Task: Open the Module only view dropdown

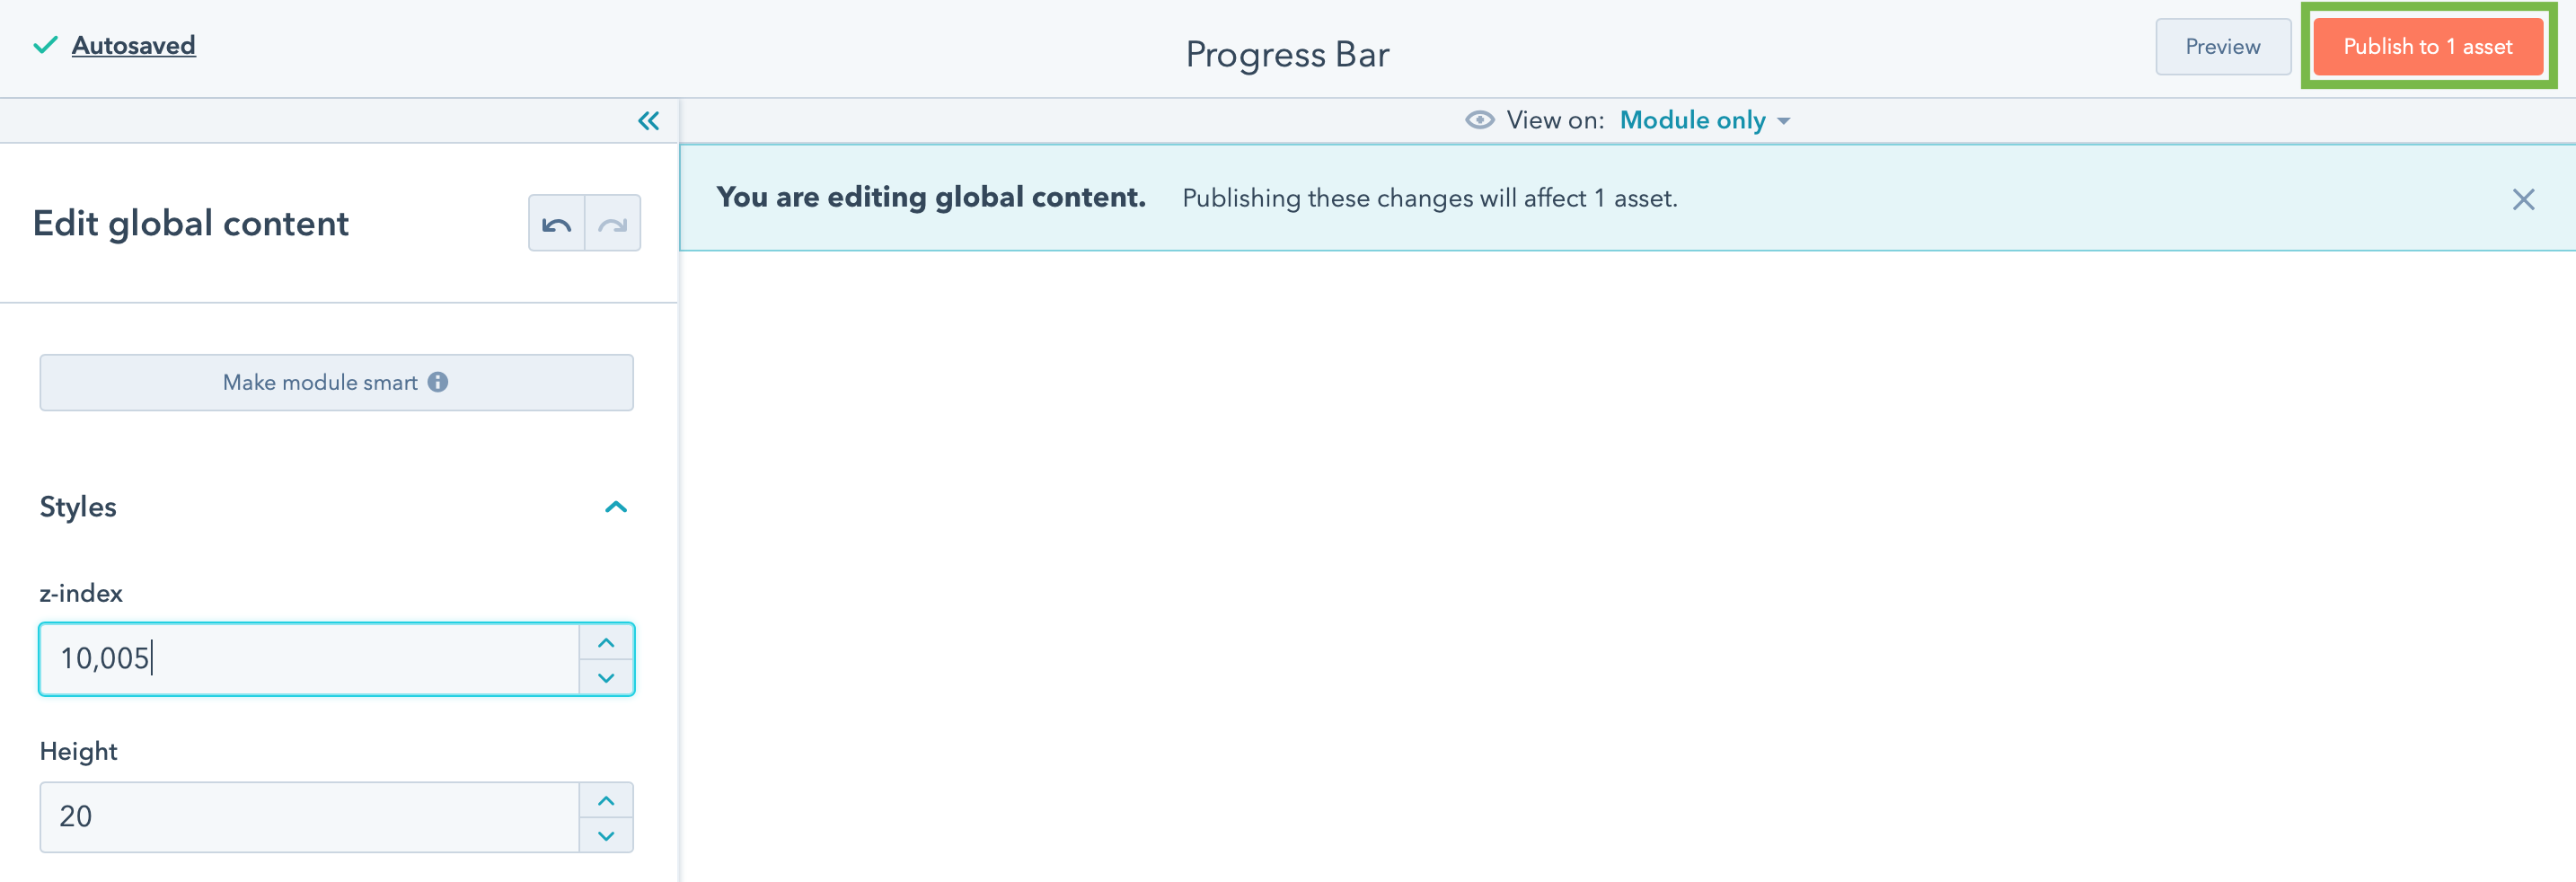Action: [1704, 120]
